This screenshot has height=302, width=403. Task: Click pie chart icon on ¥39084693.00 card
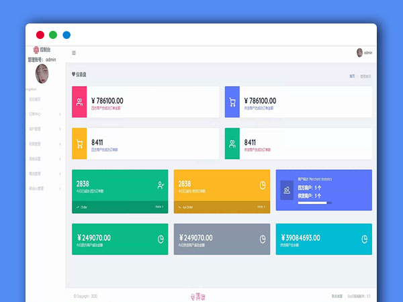point(365,238)
